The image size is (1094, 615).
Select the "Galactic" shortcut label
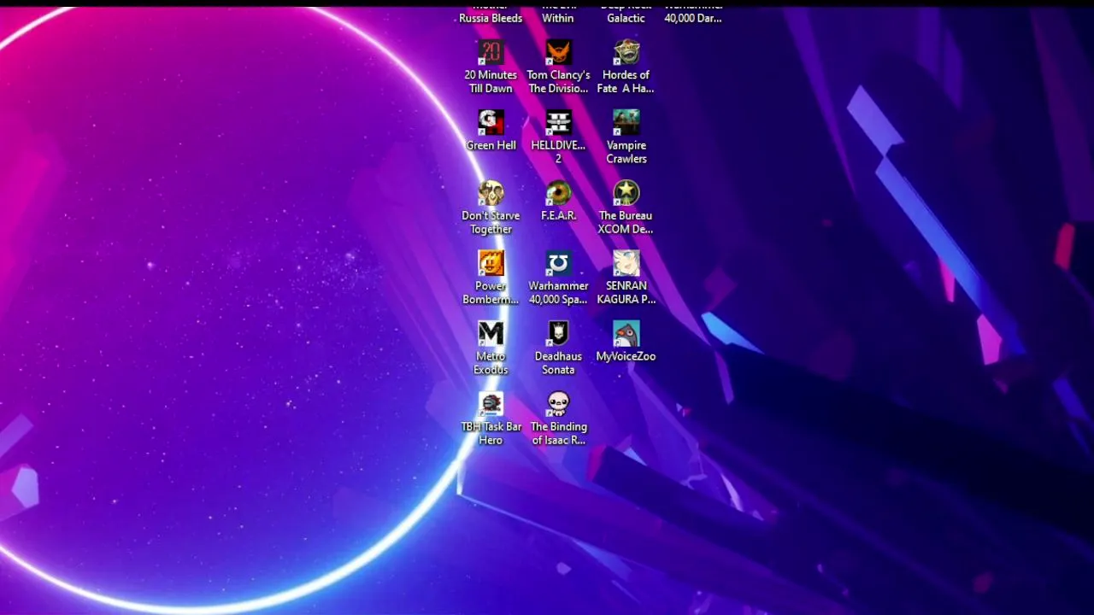626,18
